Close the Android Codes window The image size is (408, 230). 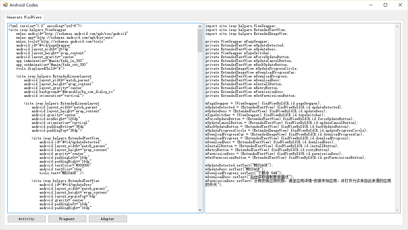click(x=401, y=5)
